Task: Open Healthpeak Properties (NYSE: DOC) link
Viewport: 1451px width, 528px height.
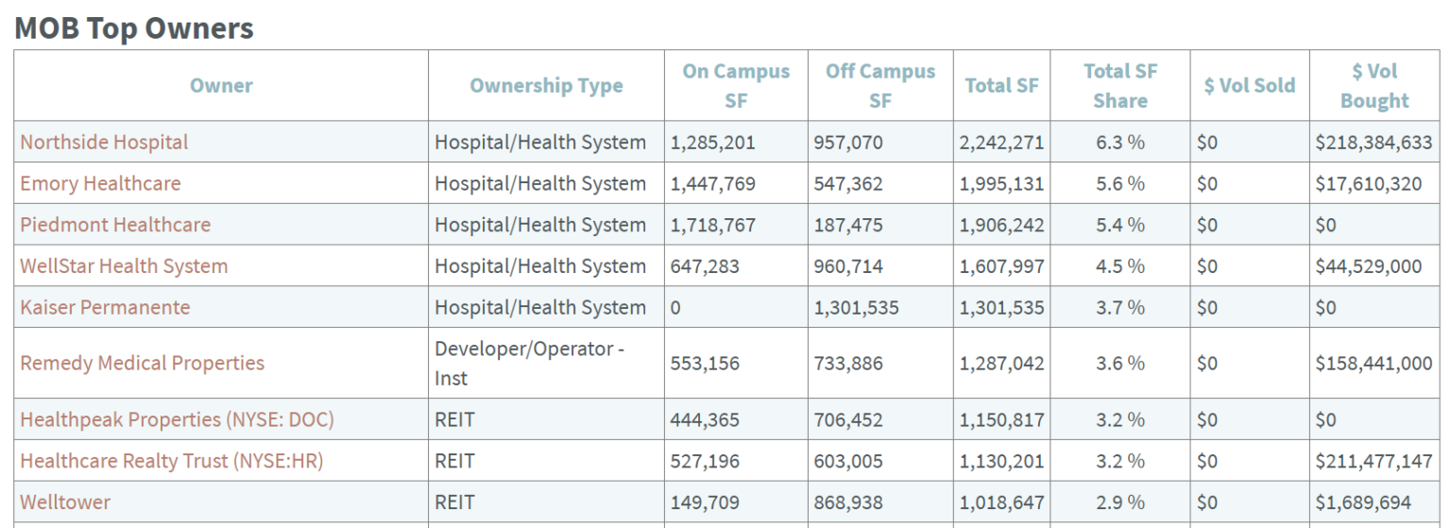Action: 177,419
